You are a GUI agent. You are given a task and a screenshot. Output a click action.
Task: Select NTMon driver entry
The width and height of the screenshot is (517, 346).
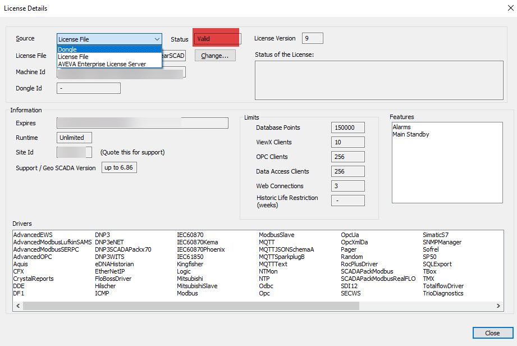(x=268, y=271)
